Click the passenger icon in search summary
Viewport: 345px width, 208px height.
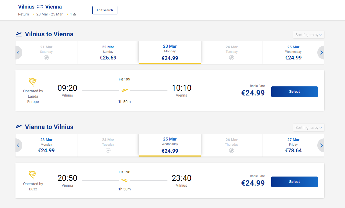(x=75, y=14)
